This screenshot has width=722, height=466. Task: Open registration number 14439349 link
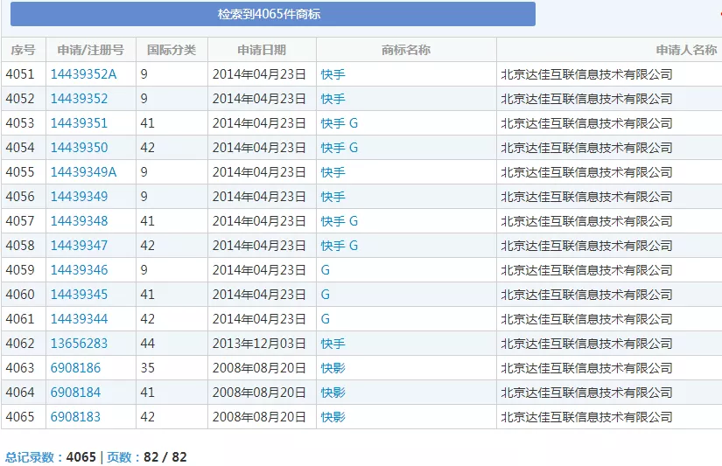coord(79,197)
